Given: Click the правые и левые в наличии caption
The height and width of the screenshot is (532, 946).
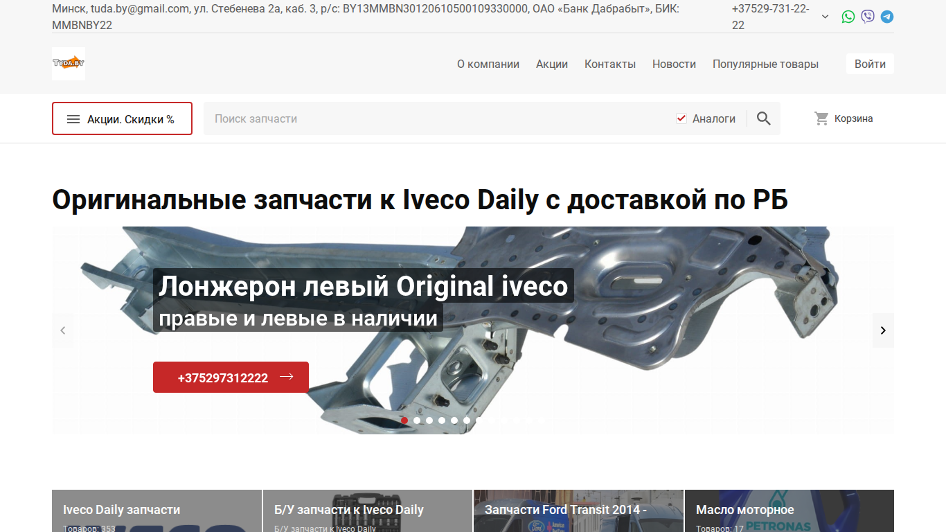Looking at the screenshot, I should (298, 319).
